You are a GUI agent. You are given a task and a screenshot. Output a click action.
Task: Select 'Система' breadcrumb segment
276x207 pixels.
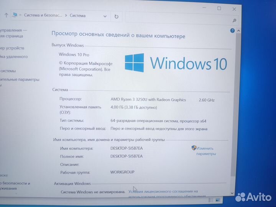tap(77, 16)
